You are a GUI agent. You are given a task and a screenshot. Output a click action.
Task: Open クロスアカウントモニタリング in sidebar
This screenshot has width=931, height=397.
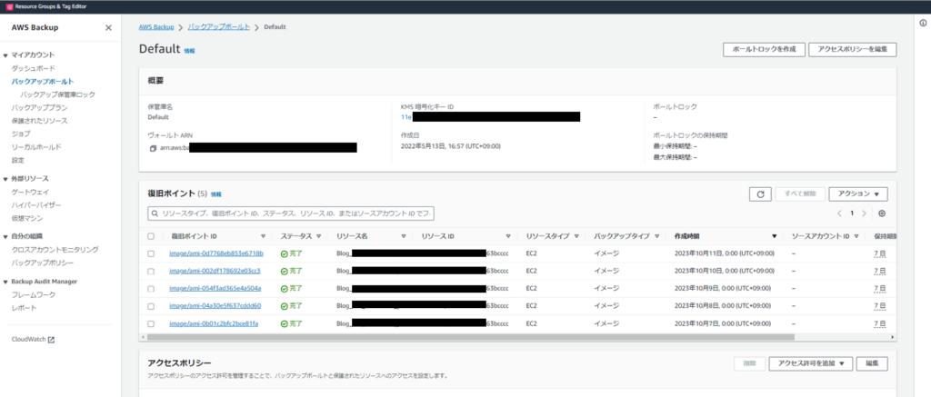pos(55,249)
